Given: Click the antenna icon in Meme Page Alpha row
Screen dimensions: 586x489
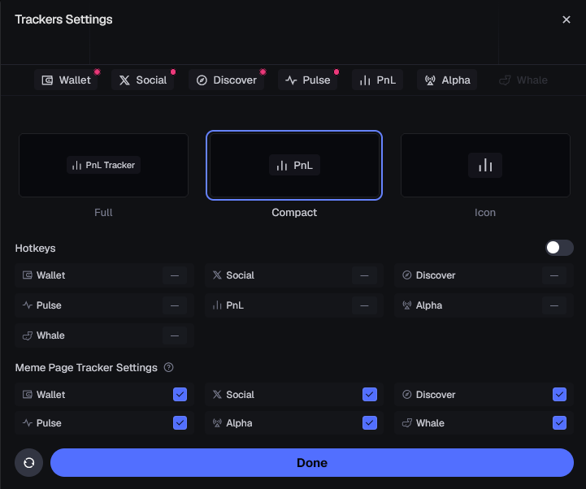Looking at the screenshot, I should [x=217, y=423].
